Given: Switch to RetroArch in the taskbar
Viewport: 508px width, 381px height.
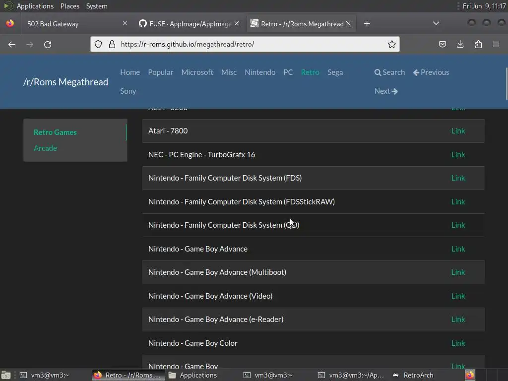Looking at the screenshot, I should (x=413, y=375).
